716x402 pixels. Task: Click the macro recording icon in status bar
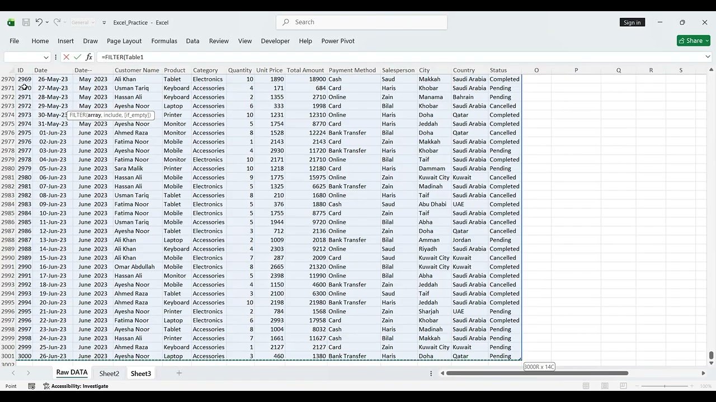(32, 386)
